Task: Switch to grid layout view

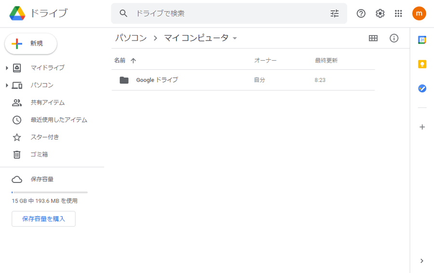Action: [x=373, y=38]
